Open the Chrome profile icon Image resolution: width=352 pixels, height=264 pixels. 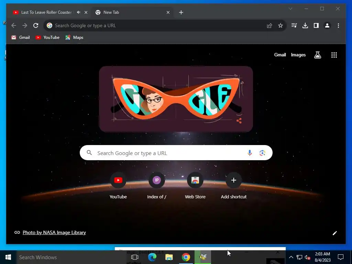click(x=327, y=25)
